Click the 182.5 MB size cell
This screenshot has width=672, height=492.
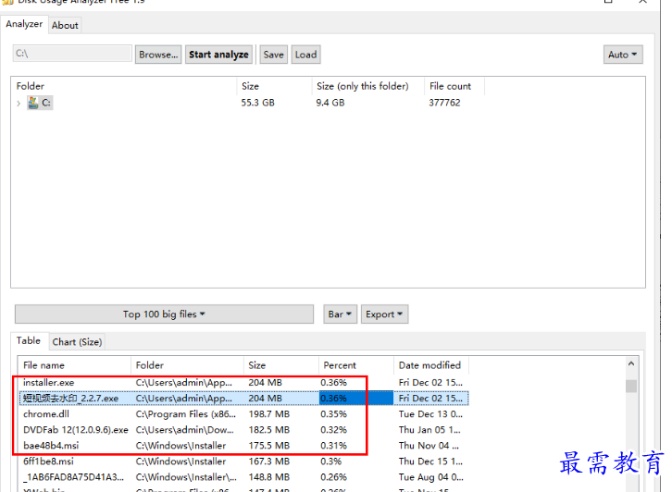[268, 430]
